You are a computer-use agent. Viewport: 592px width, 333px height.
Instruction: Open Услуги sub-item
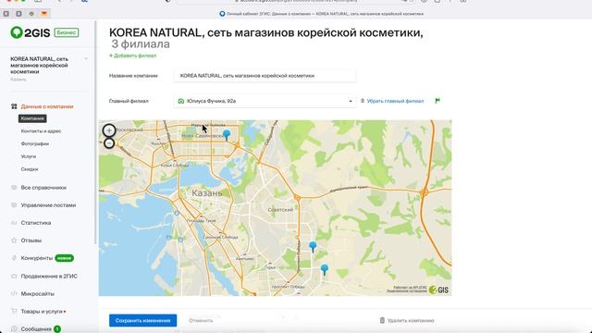29,156
